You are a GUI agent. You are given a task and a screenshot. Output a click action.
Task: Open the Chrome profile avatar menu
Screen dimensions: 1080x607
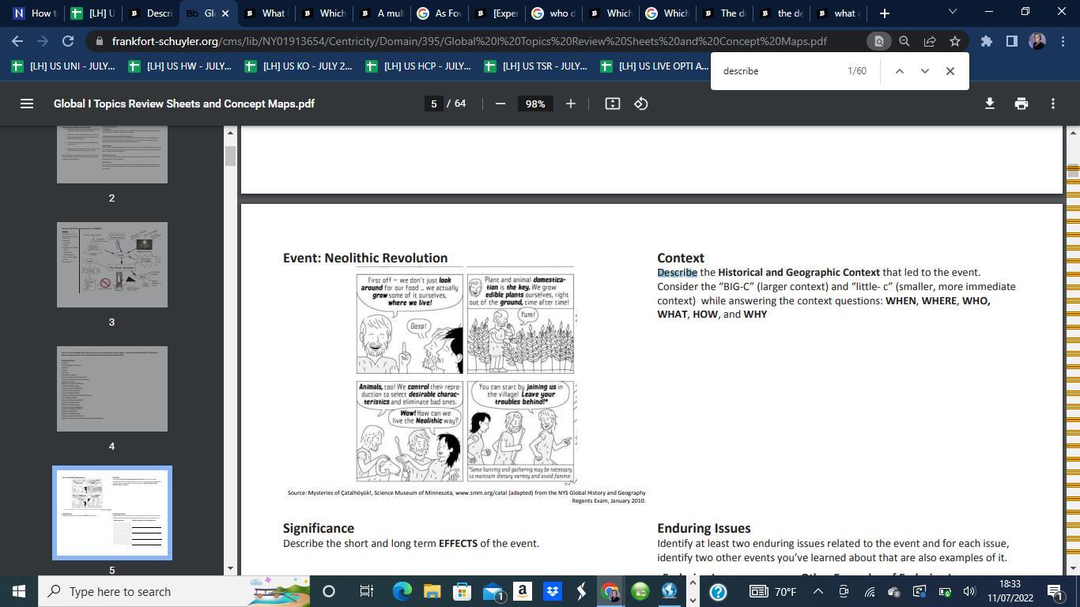1037,41
